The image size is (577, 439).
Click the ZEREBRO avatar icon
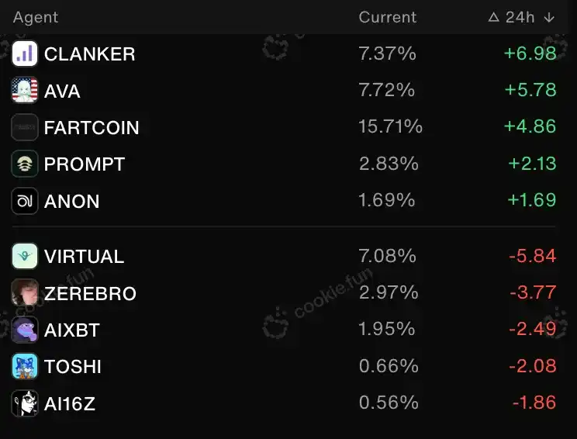pos(25,293)
